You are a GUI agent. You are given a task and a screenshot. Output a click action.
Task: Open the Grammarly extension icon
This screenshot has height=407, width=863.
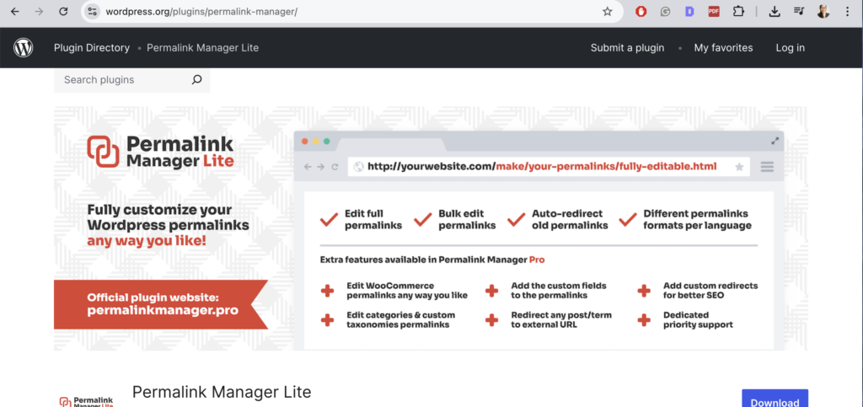pos(665,11)
